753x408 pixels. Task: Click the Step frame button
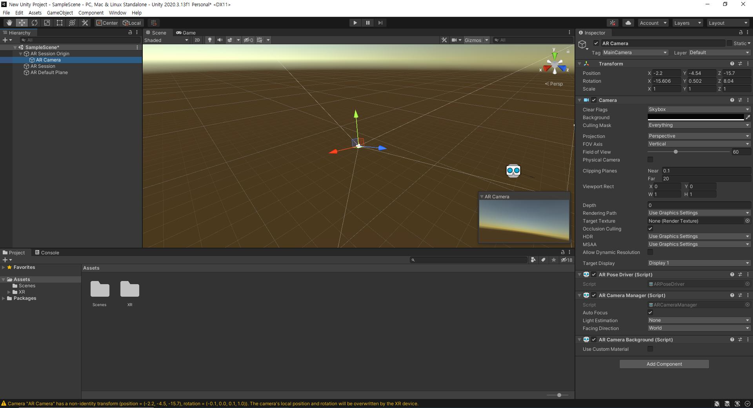click(380, 23)
